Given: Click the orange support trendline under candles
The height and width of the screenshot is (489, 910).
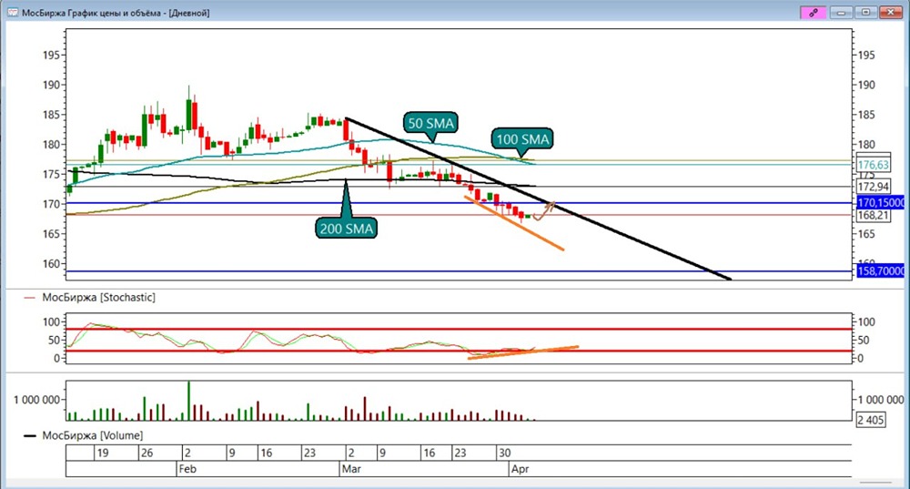Looking at the screenshot, I should 514,224.
